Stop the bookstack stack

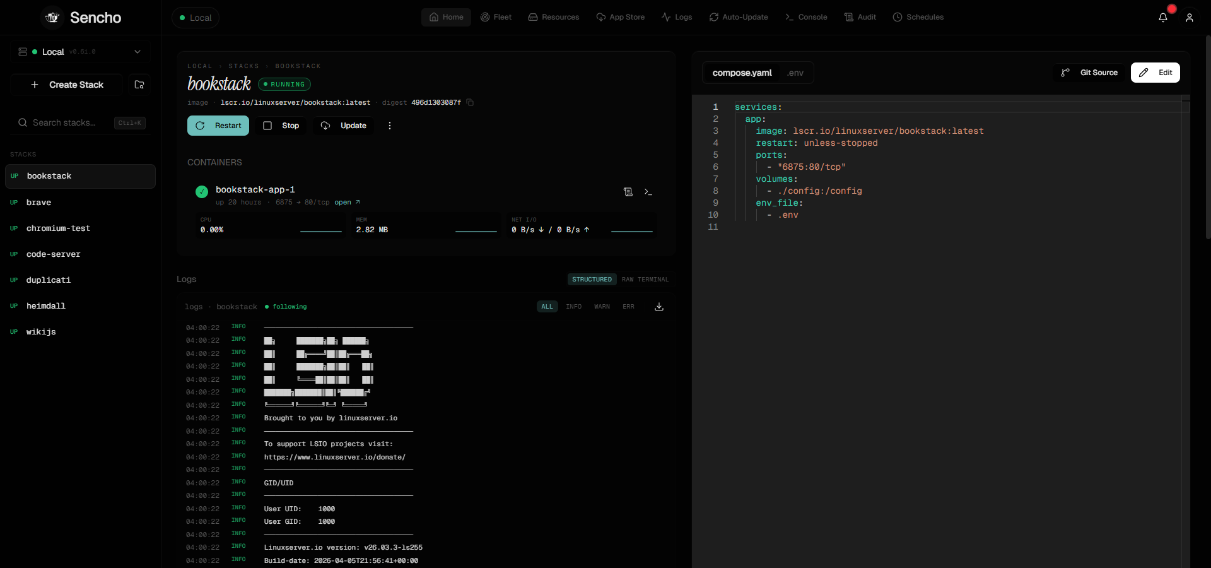(x=281, y=126)
